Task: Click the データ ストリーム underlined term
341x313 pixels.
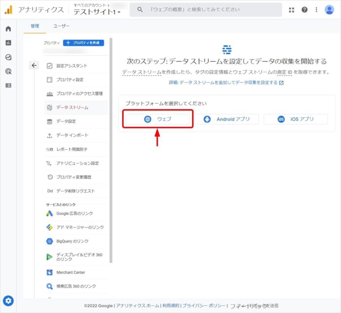Action: point(142,72)
